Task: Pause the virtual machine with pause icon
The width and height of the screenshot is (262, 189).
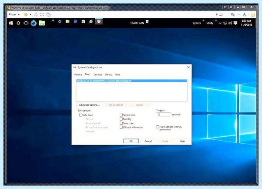Action: coord(26,15)
